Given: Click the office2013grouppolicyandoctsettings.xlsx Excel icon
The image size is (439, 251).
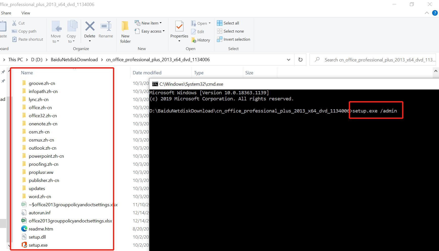Looking at the screenshot, I should point(24,221).
